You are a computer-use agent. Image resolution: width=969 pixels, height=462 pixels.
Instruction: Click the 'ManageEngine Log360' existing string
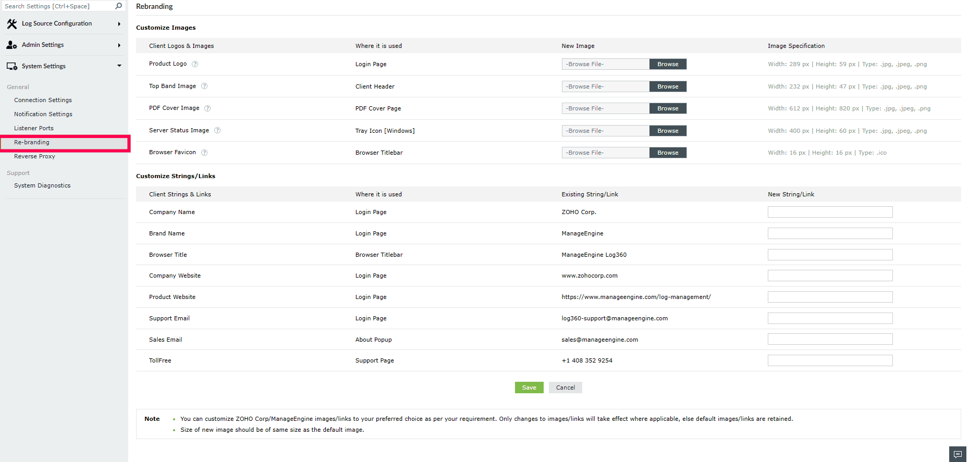pos(594,255)
